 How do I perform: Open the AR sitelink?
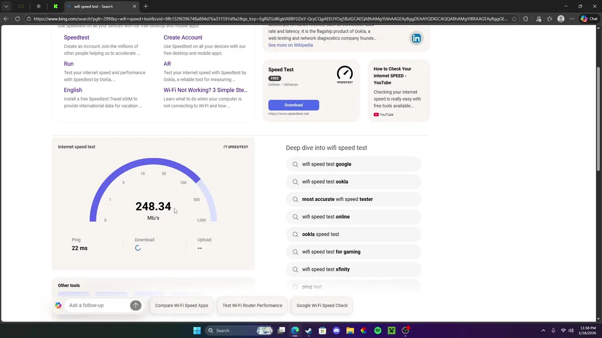coord(167,64)
